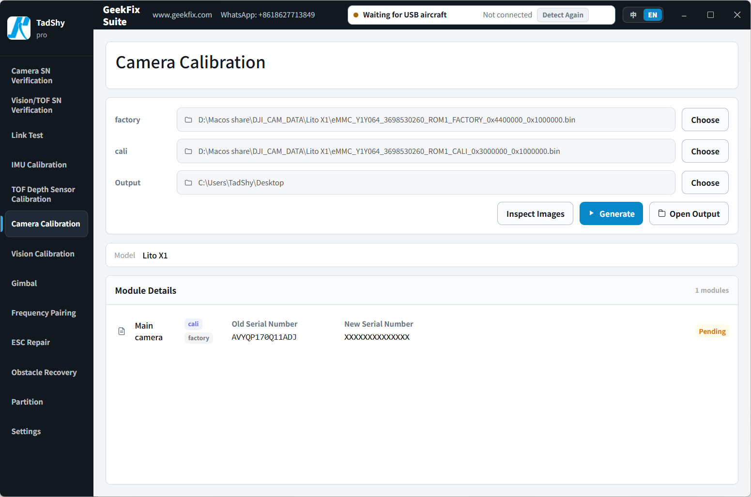Viewport: 751px width, 497px height.
Task: Click the folder icon in the factory path field
Action: (188, 120)
